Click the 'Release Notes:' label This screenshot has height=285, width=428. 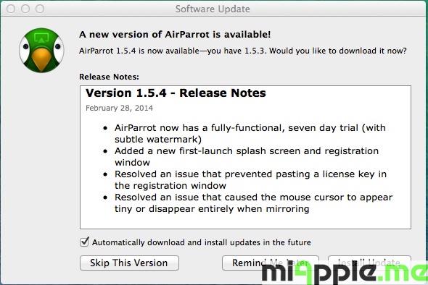110,77
